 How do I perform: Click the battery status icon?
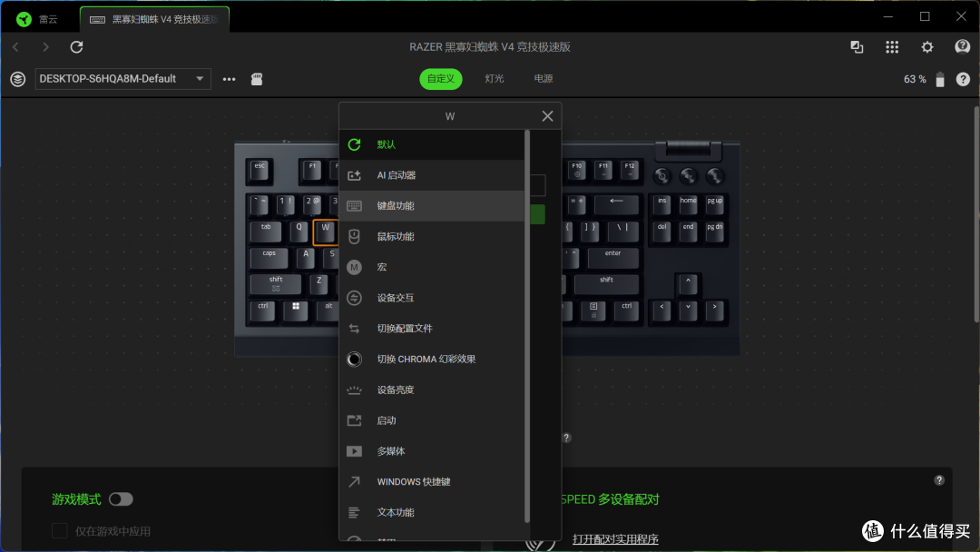[x=939, y=79]
